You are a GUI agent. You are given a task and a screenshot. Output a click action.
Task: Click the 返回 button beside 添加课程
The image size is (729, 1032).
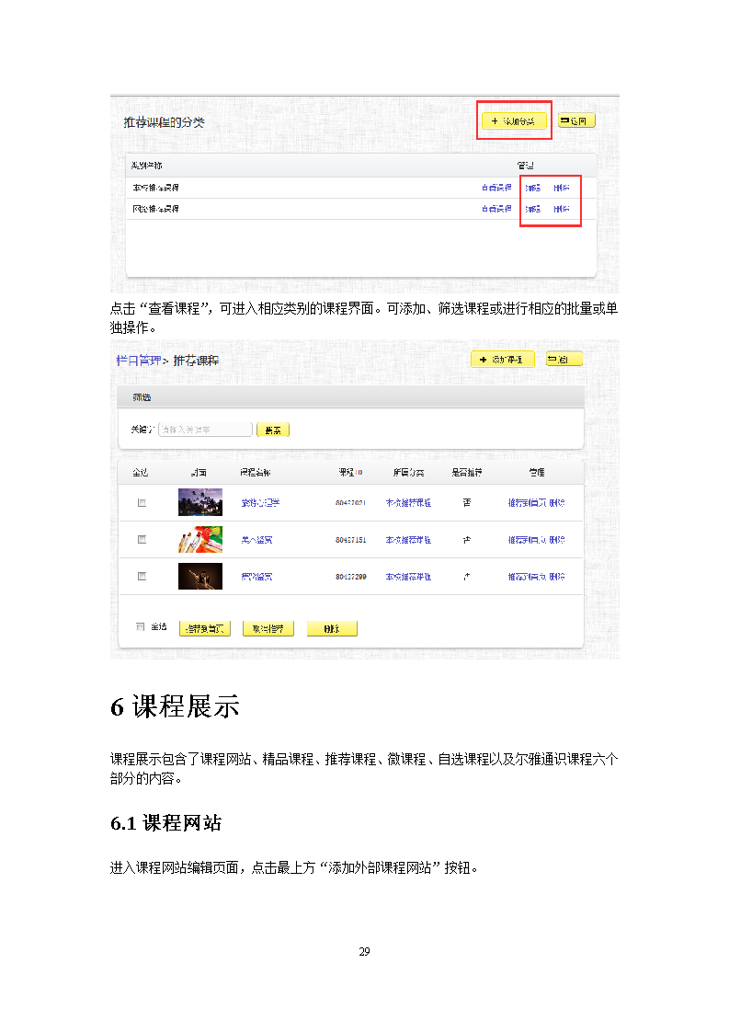tap(564, 360)
